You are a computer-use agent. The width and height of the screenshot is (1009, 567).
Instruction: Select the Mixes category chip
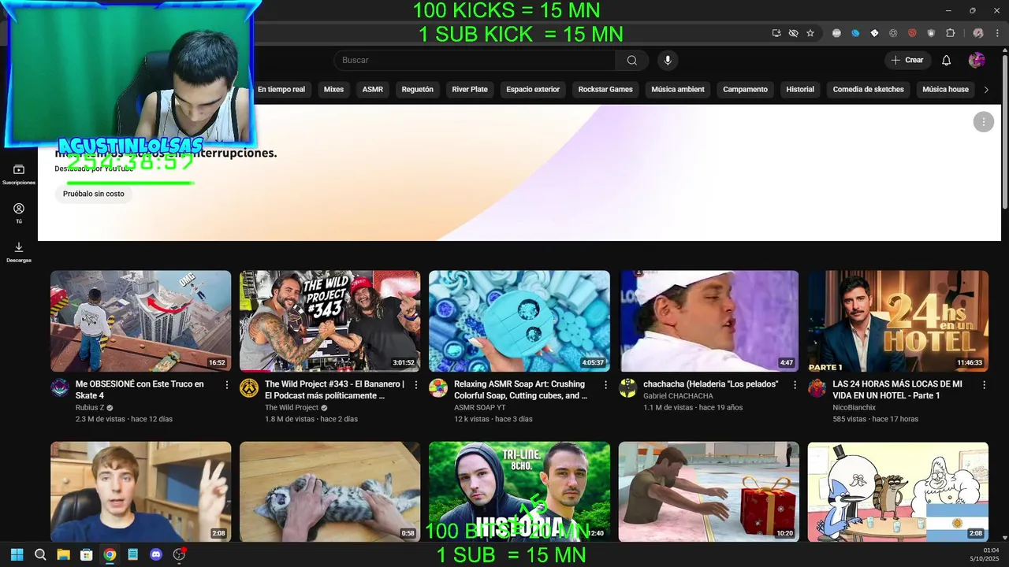[333, 90]
